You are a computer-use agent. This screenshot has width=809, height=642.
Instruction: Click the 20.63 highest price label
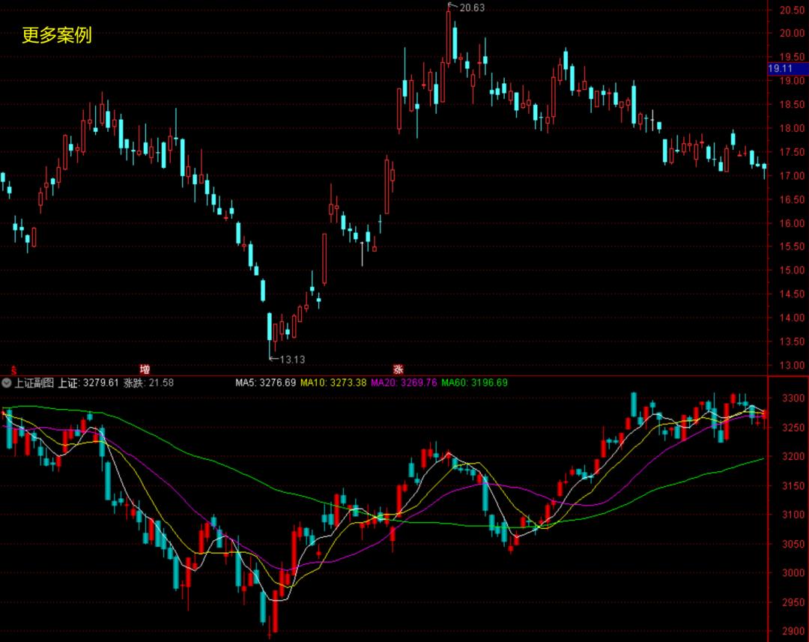tap(472, 8)
